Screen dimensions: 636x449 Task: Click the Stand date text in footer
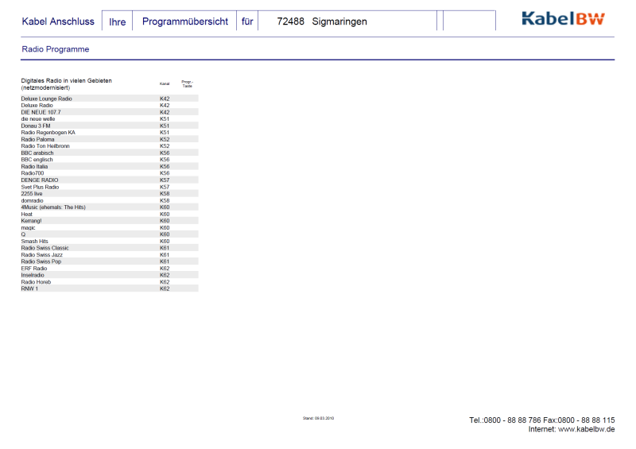pos(318,417)
